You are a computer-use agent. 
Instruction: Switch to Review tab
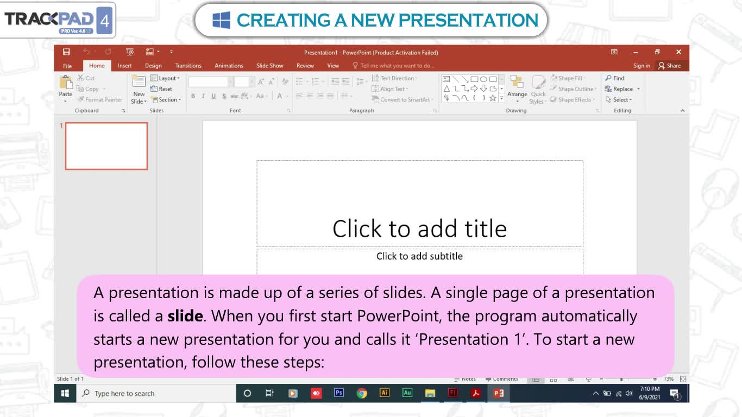pyautogui.click(x=305, y=66)
